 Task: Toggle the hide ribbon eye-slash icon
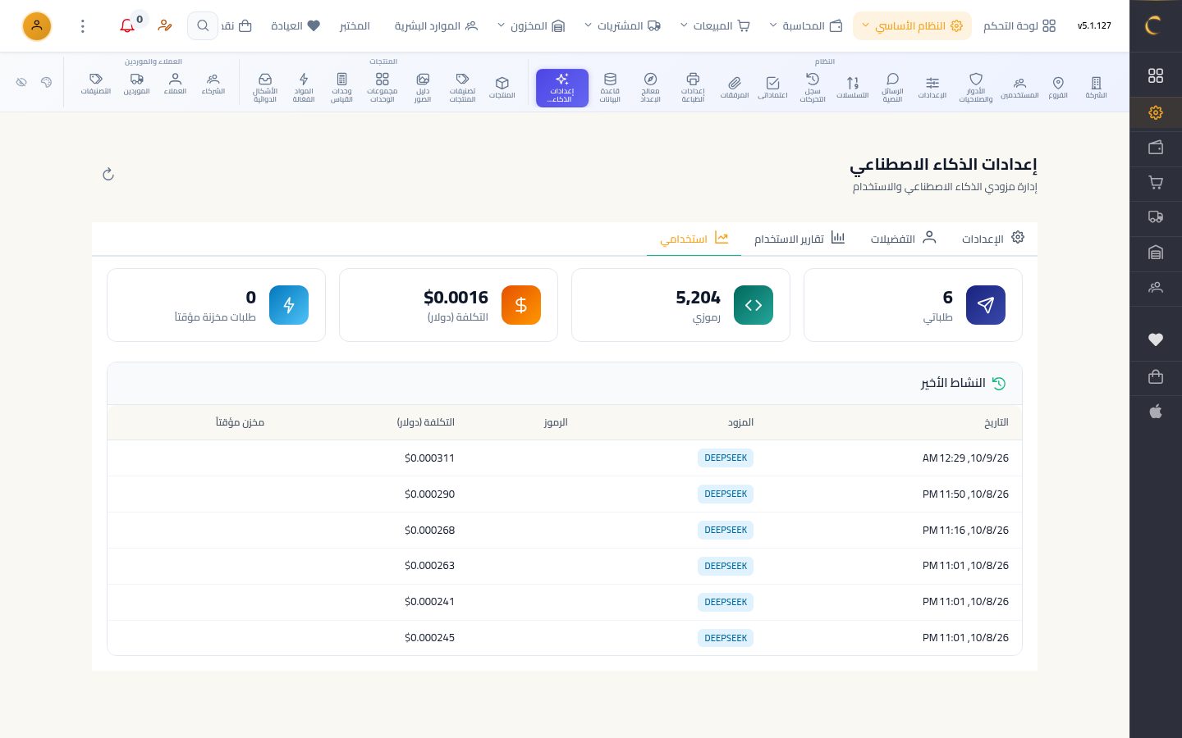[22, 82]
